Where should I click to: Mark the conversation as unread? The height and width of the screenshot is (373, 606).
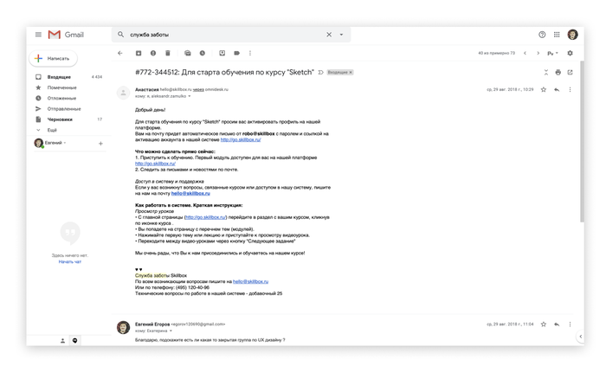coord(188,53)
